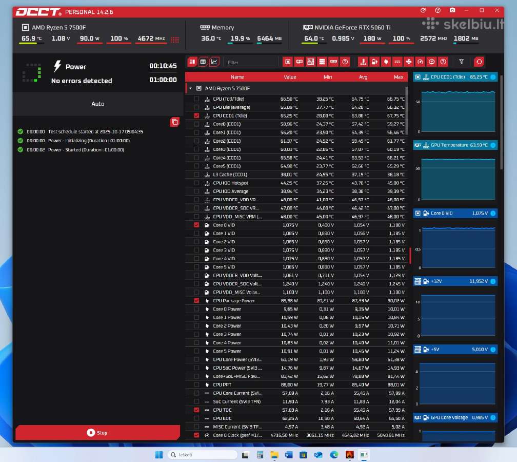The height and width of the screenshot is (462, 517).
Task: Open Word from the taskbar
Action: tap(289, 454)
